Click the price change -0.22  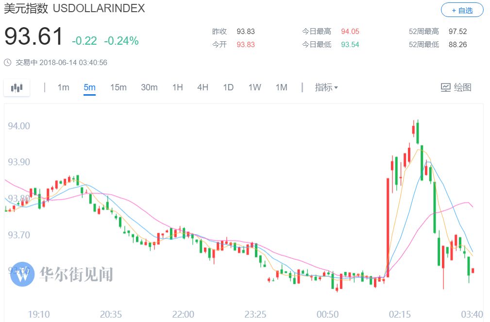point(84,41)
